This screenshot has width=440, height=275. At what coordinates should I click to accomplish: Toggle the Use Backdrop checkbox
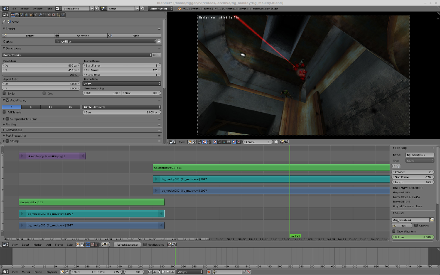(x=145, y=244)
